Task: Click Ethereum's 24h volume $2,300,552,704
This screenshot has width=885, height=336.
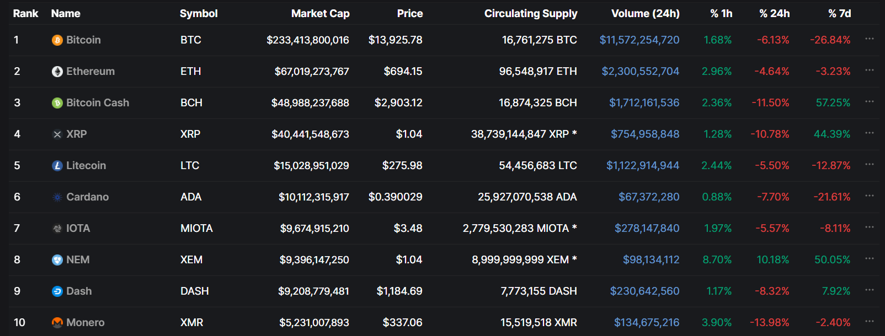Action: (x=640, y=72)
